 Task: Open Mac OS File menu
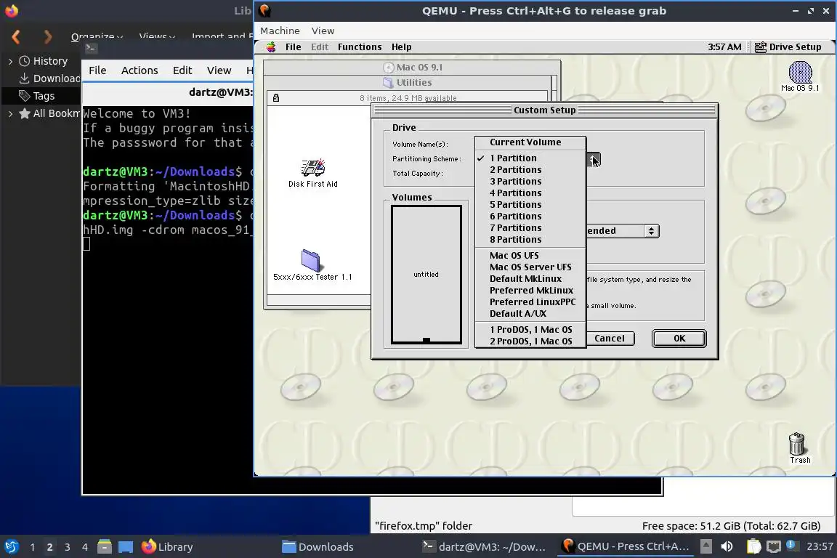click(x=293, y=47)
